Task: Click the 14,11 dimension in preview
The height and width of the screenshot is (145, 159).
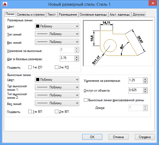Action: 106,22
